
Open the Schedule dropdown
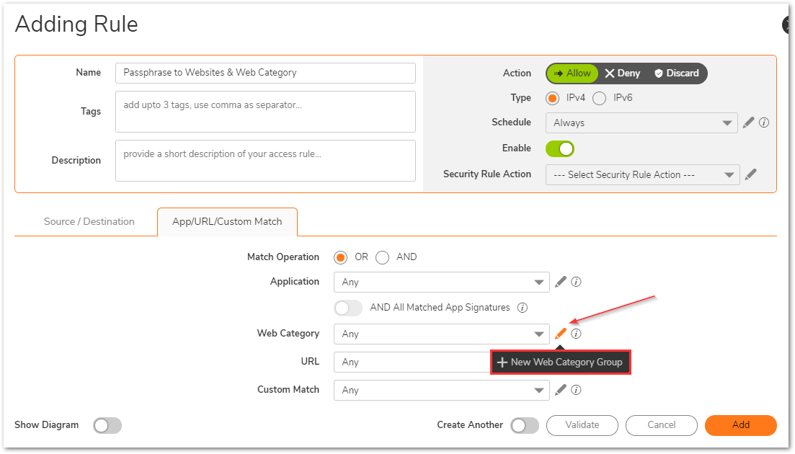coord(641,123)
